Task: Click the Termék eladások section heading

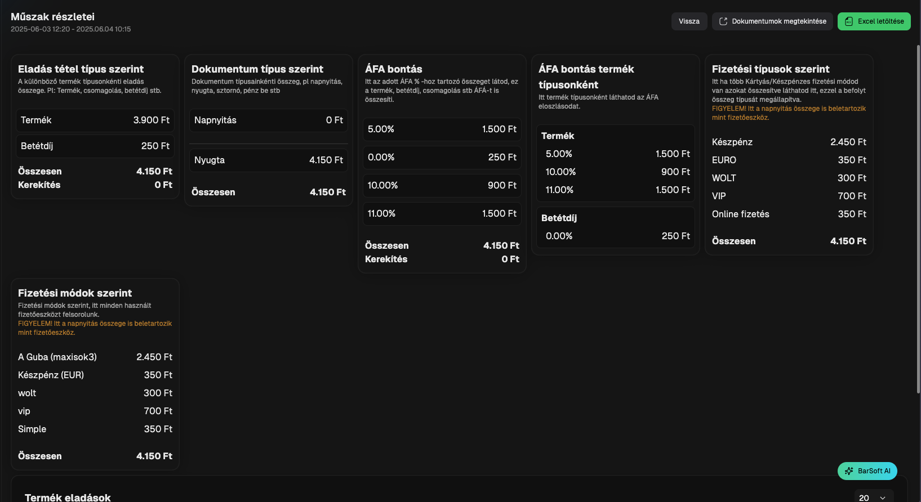Action: click(x=68, y=497)
